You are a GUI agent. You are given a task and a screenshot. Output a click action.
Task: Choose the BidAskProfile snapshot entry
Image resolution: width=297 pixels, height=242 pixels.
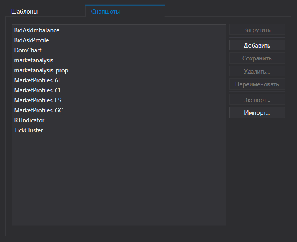pyautogui.click(x=32, y=40)
